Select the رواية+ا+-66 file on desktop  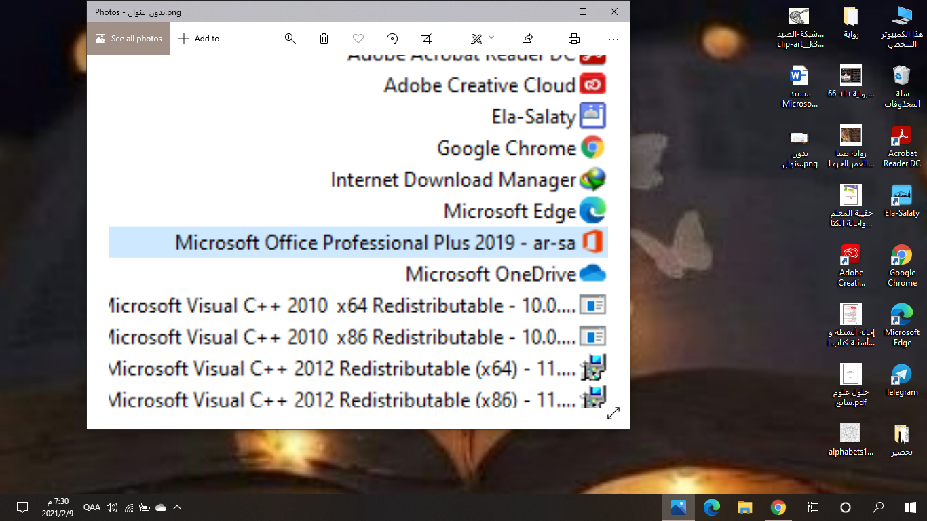(851, 82)
